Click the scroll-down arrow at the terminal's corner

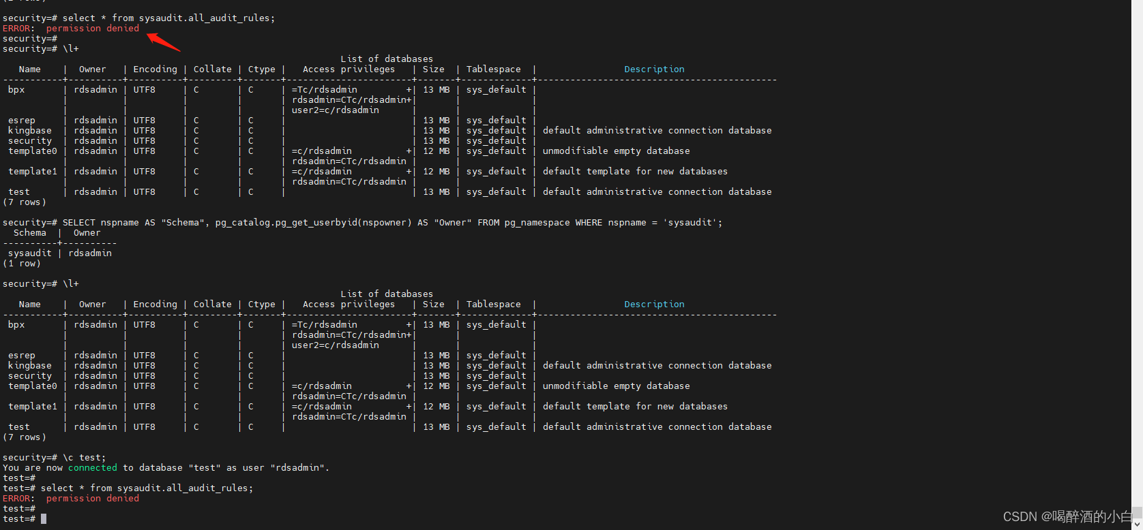(1137, 524)
